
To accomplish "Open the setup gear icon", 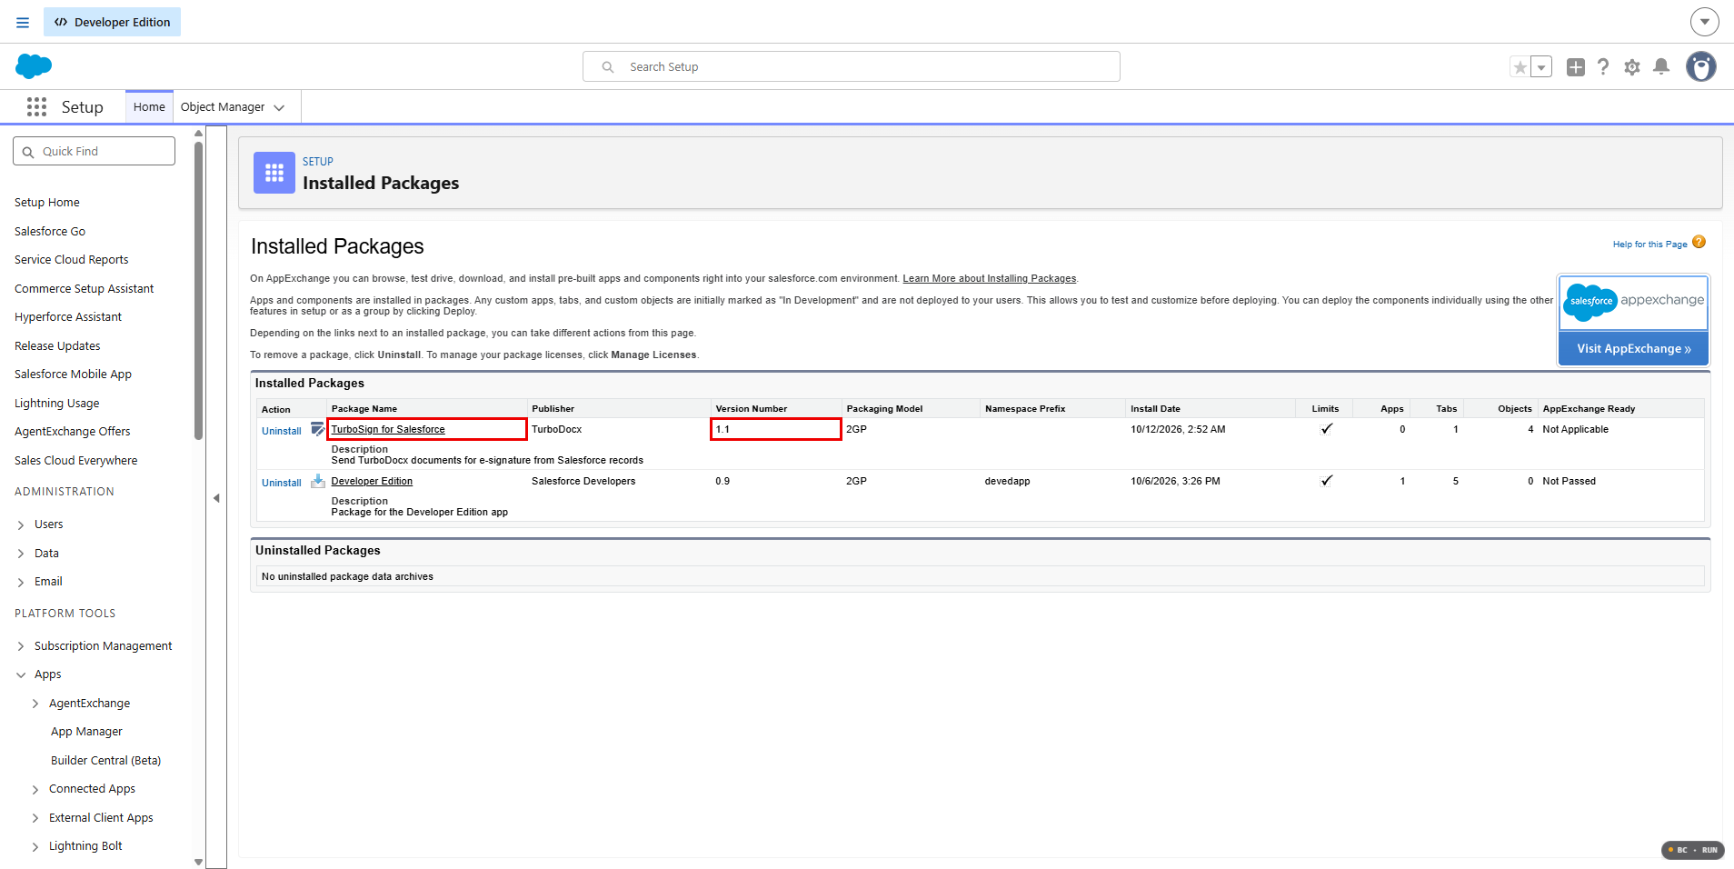I will tap(1632, 67).
